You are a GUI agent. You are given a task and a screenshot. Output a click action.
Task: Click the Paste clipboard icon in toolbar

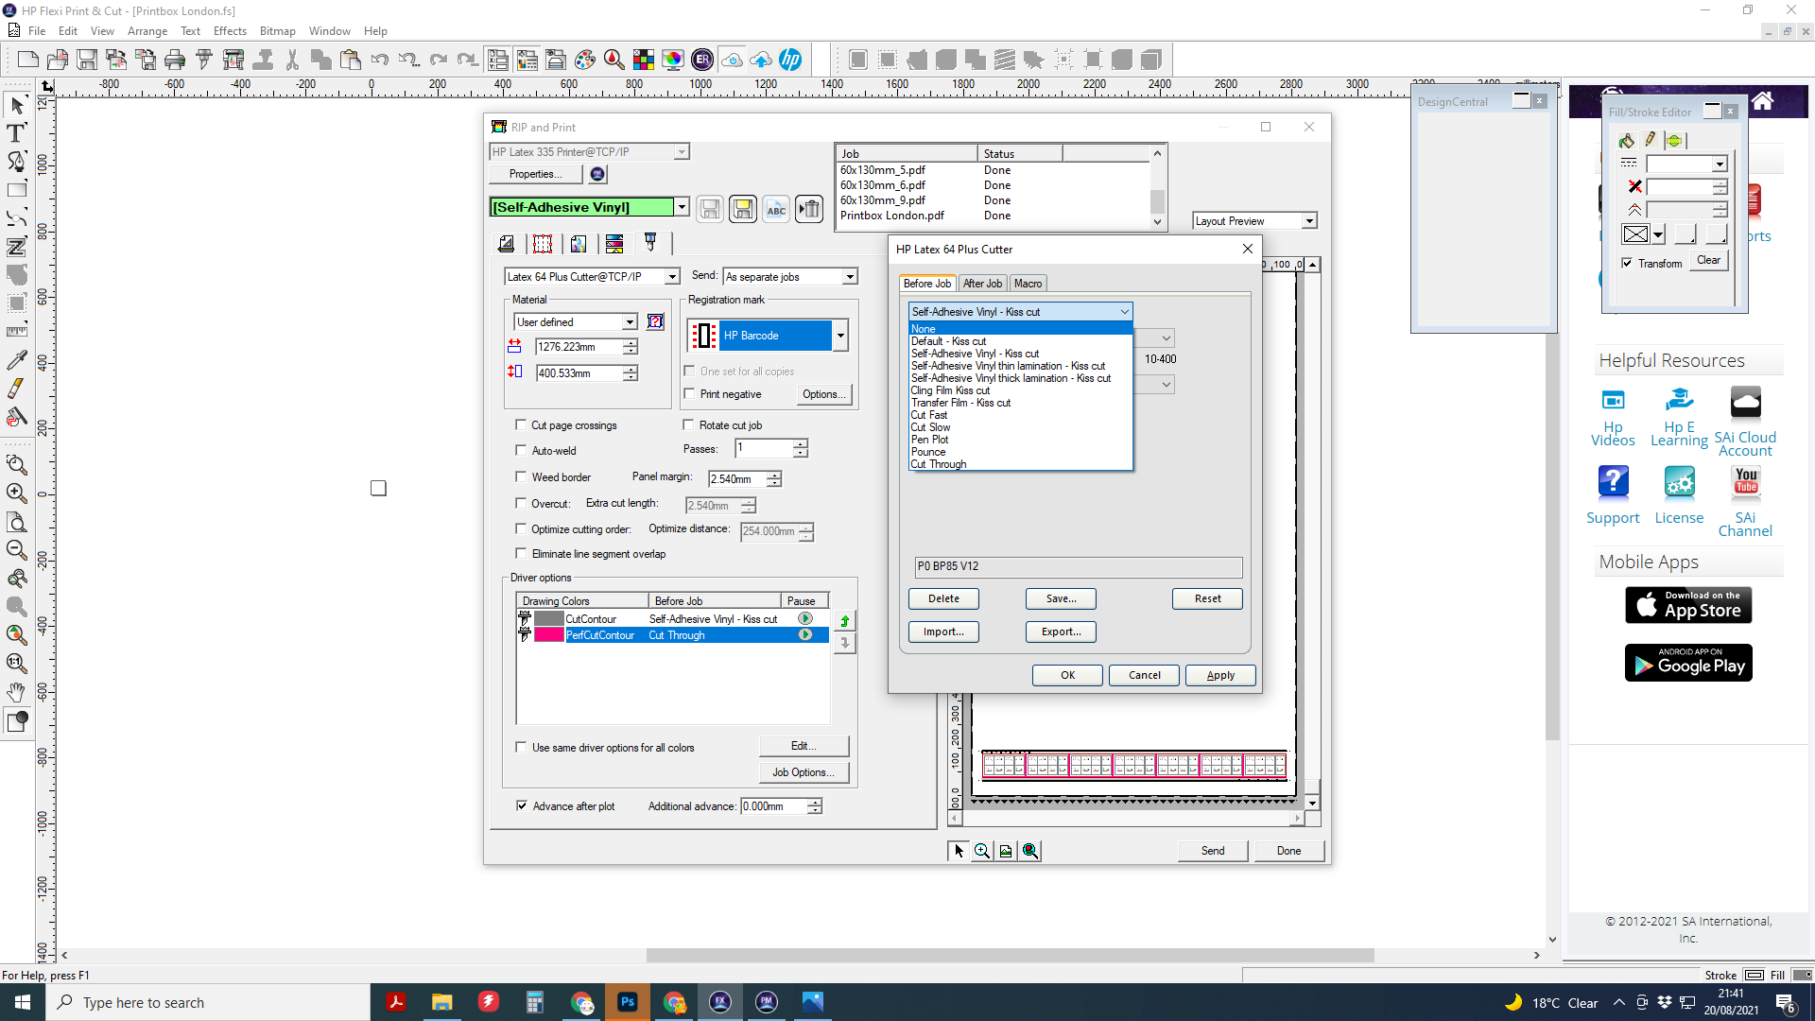[x=351, y=61]
